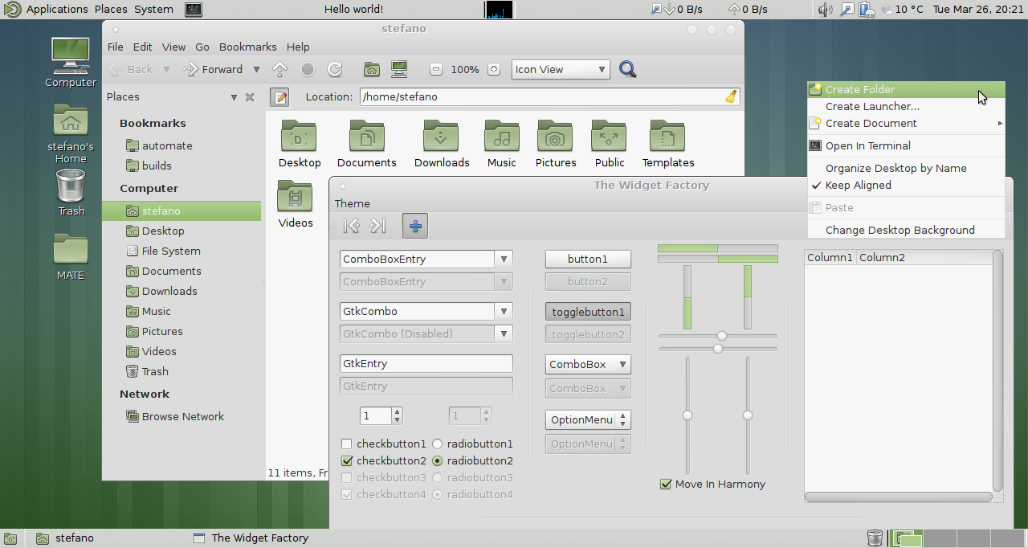The image size is (1028, 548).
Task: Clear the location bar using the broom icon
Action: 730,96
